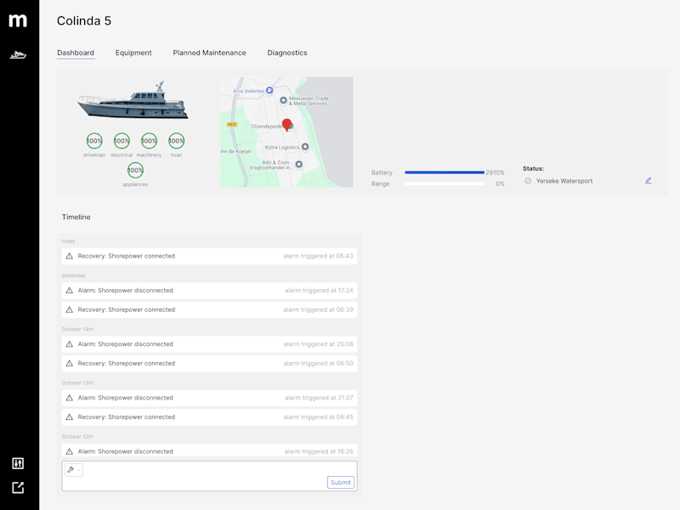The image size is (680, 510).
Task: Click warning icon of the 06:50 recovery event
Action: [x=70, y=363]
